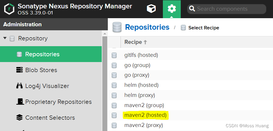Viewport: 273px width, 131px height.
Task: Click the helm (proxy) row icon
Action: click(x=114, y=95)
